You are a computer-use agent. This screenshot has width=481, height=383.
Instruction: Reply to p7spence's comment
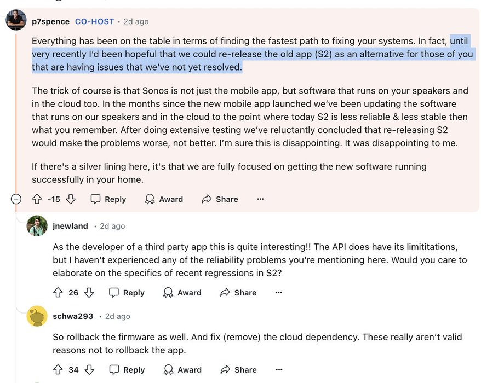pyautogui.click(x=108, y=199)
